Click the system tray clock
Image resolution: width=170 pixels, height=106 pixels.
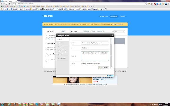point(166,104)
